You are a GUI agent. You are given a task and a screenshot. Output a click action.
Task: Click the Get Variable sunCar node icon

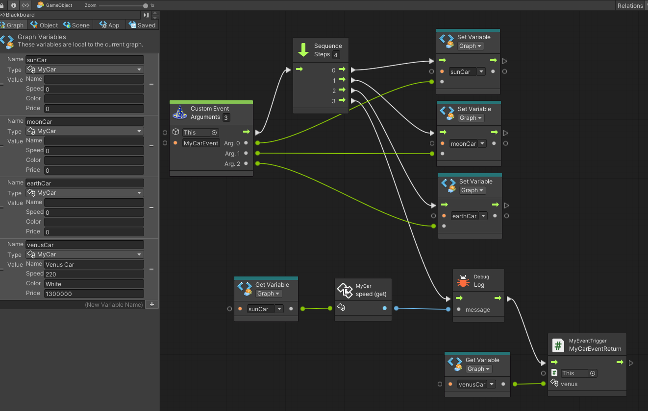tap(245, 289)
